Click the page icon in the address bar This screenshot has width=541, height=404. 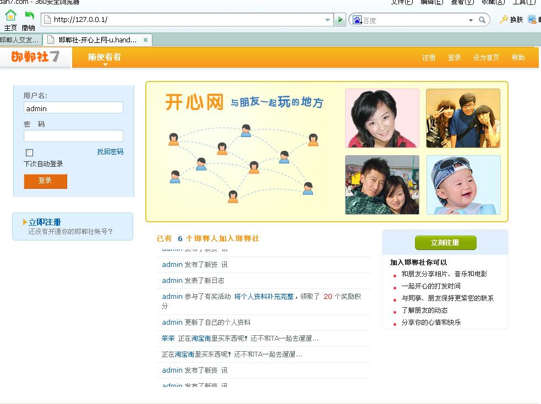(48, 20)
